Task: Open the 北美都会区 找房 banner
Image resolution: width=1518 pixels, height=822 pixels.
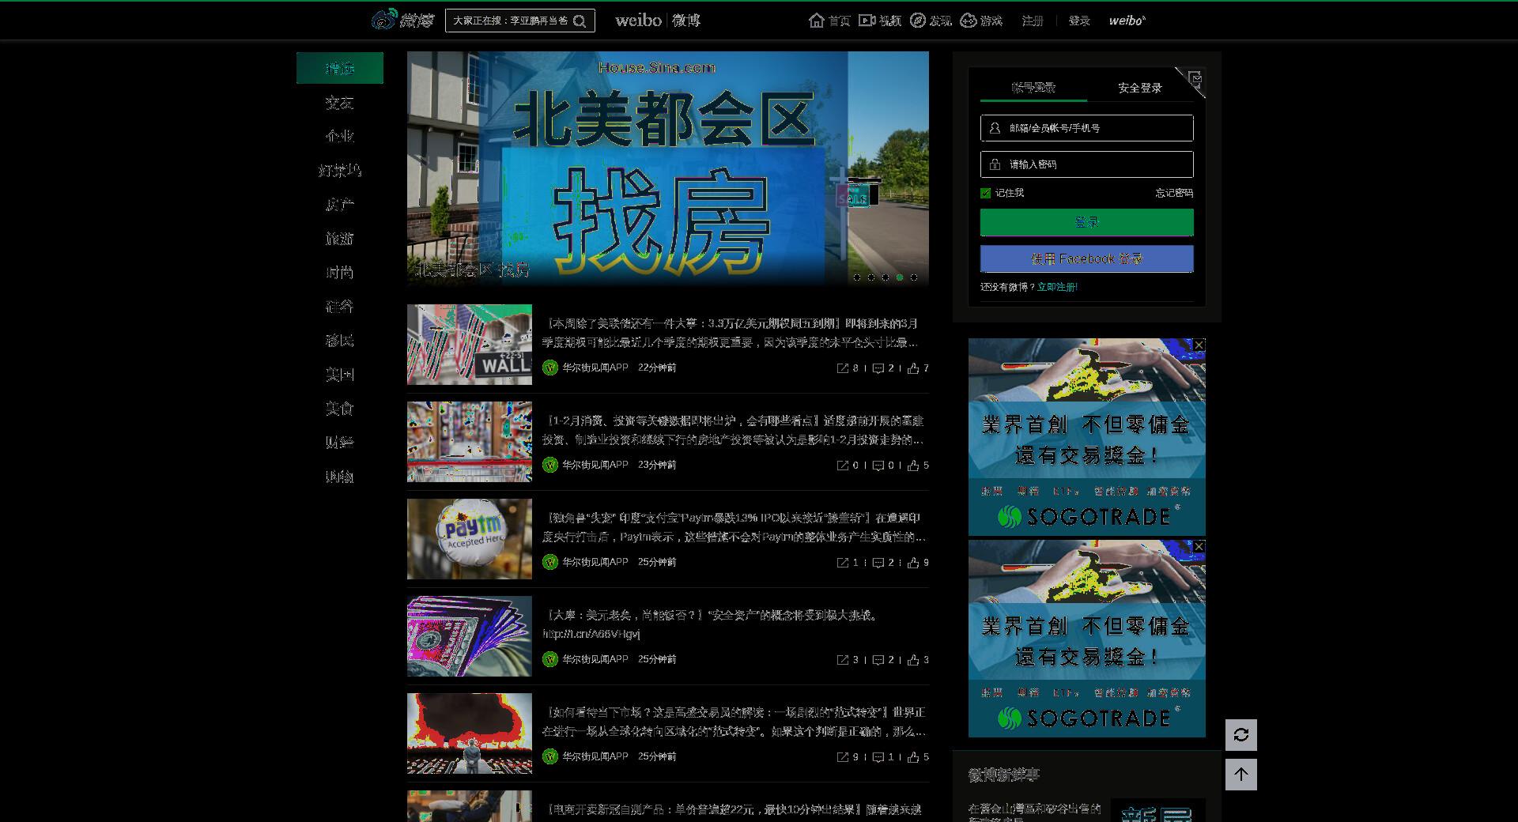Action: 668,168
